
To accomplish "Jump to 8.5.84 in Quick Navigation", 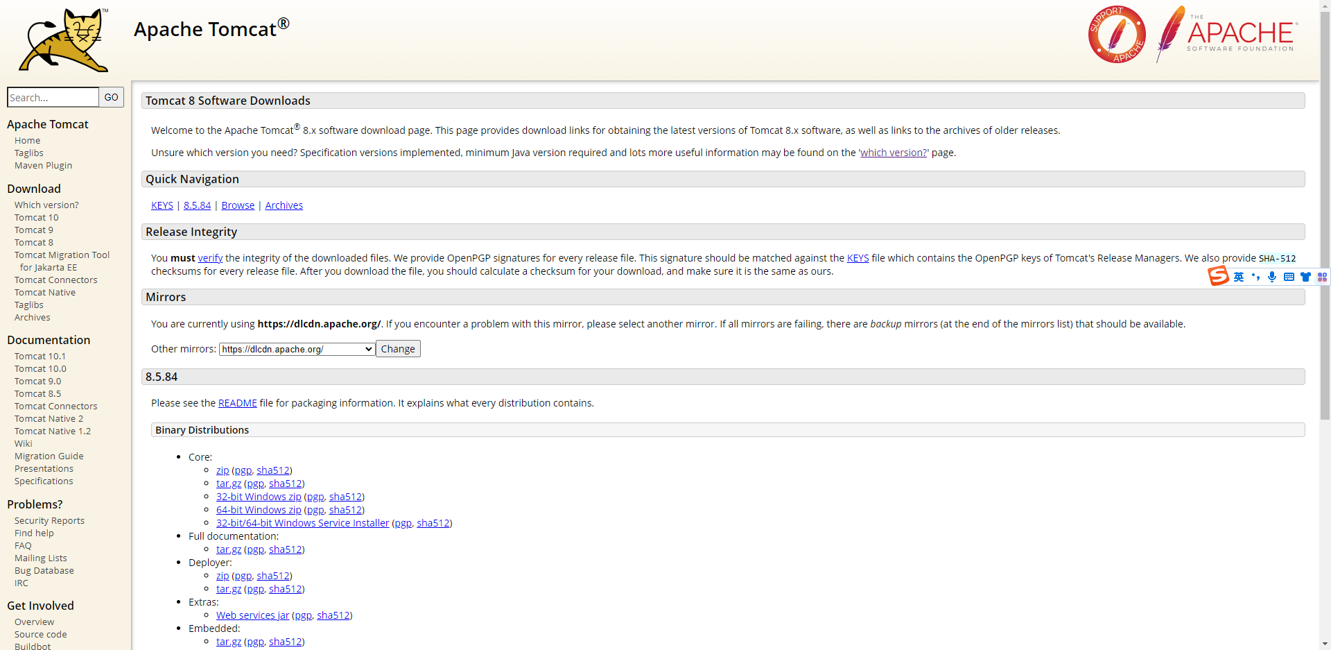I will click(198, 205).
